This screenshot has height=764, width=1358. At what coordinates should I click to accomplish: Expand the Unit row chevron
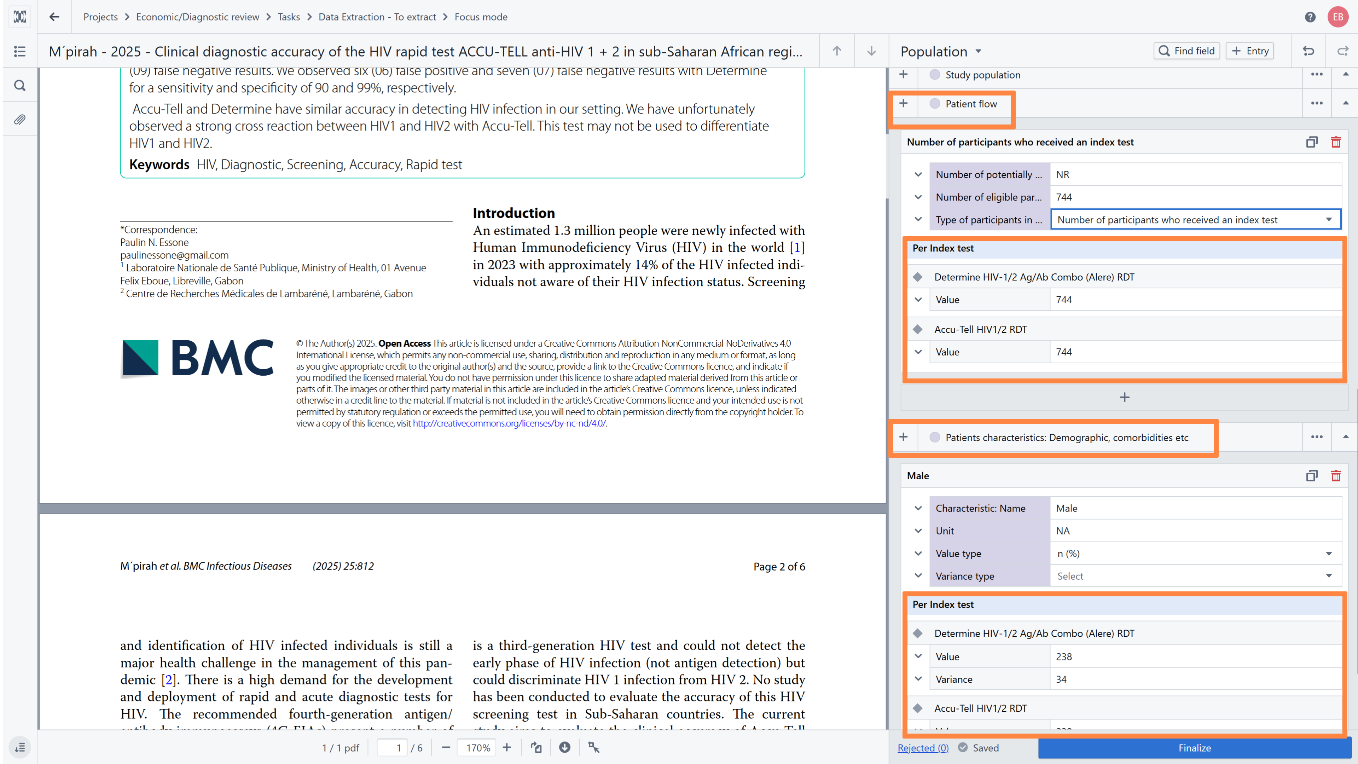coord(918,531)
